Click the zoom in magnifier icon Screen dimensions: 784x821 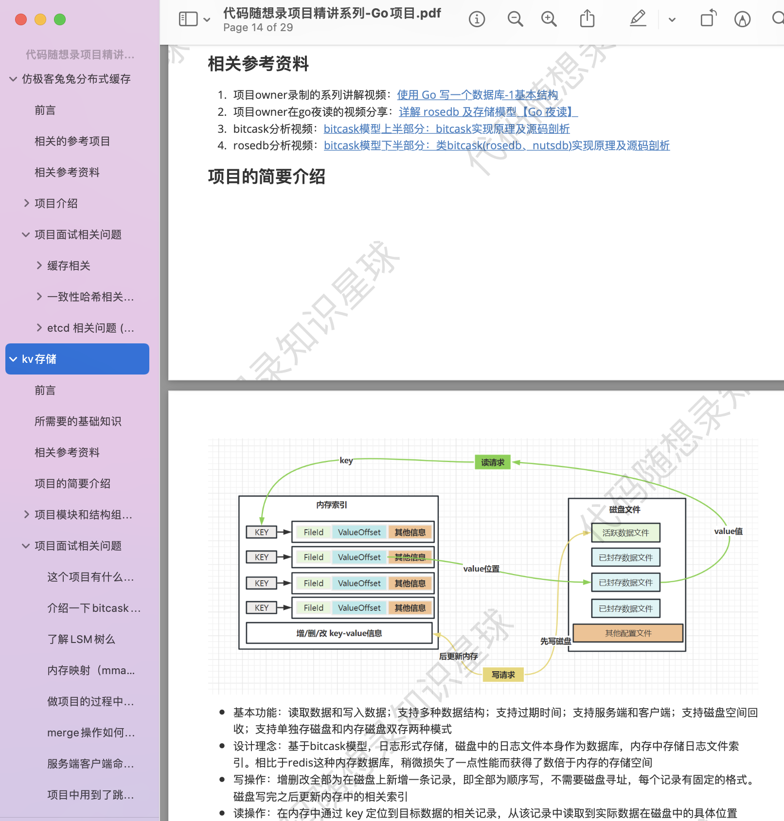pos(549,19)
